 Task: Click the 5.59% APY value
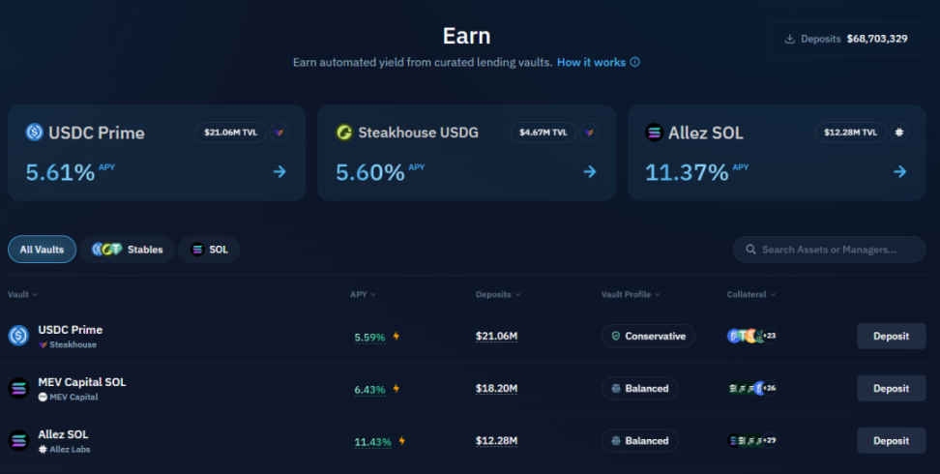[x=369, y=338]
